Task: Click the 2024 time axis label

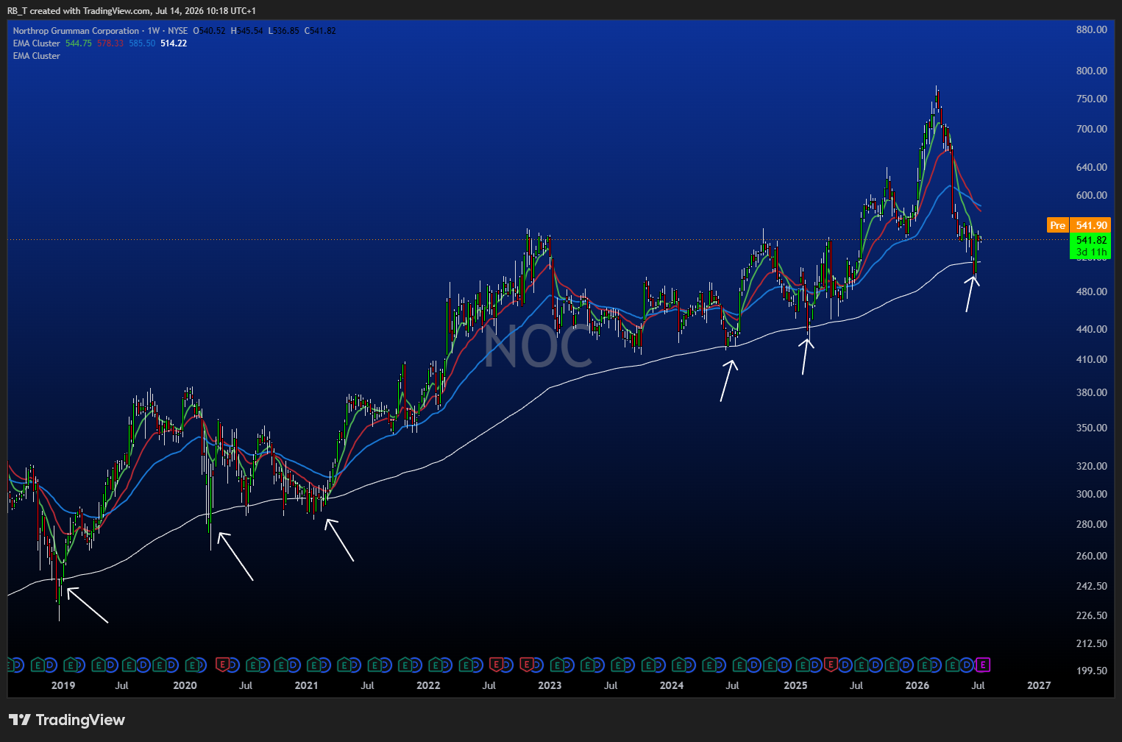Action: 671,685
